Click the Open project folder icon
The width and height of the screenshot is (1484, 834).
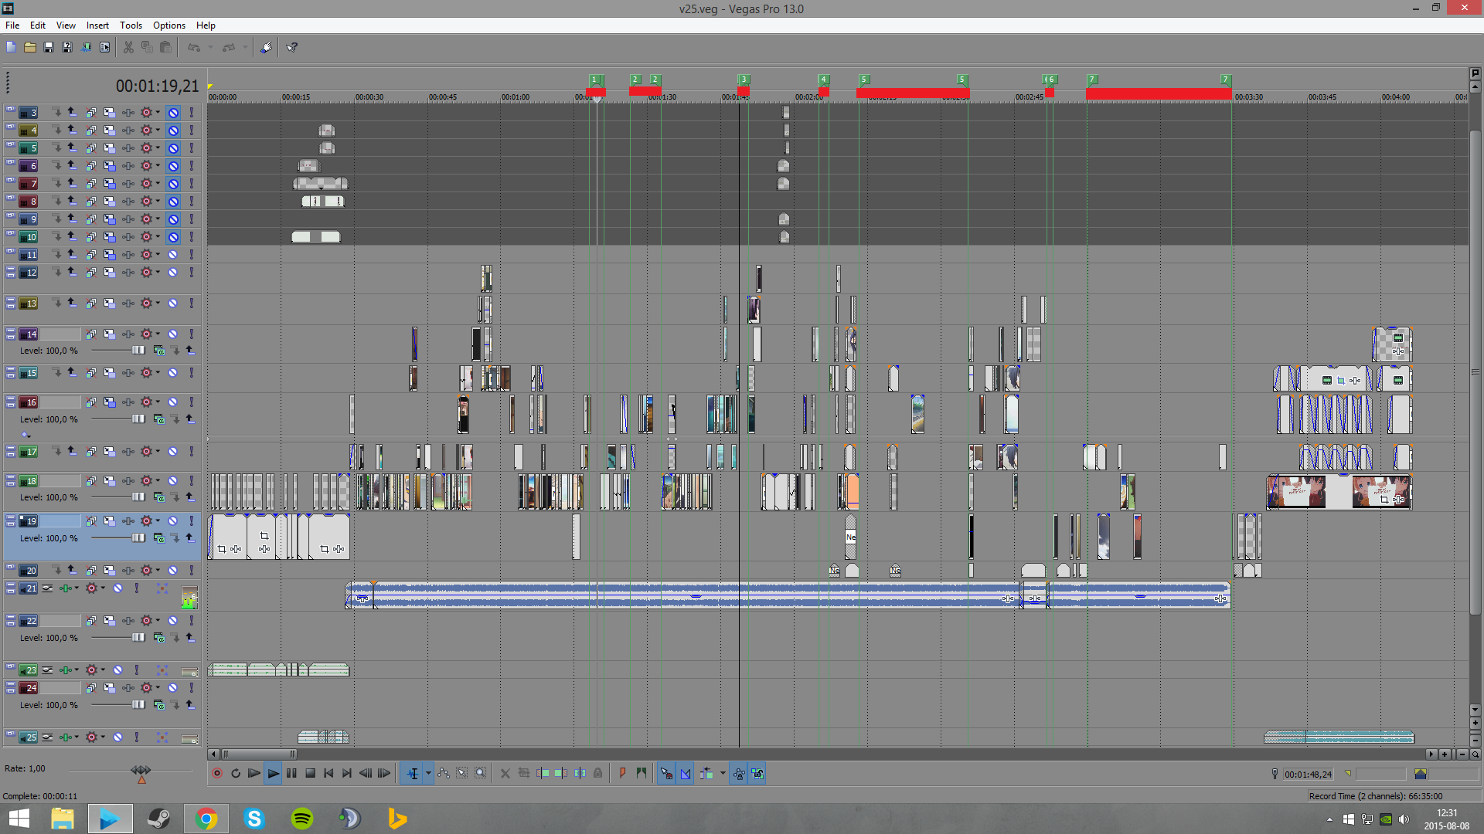[x=29, y=47]
